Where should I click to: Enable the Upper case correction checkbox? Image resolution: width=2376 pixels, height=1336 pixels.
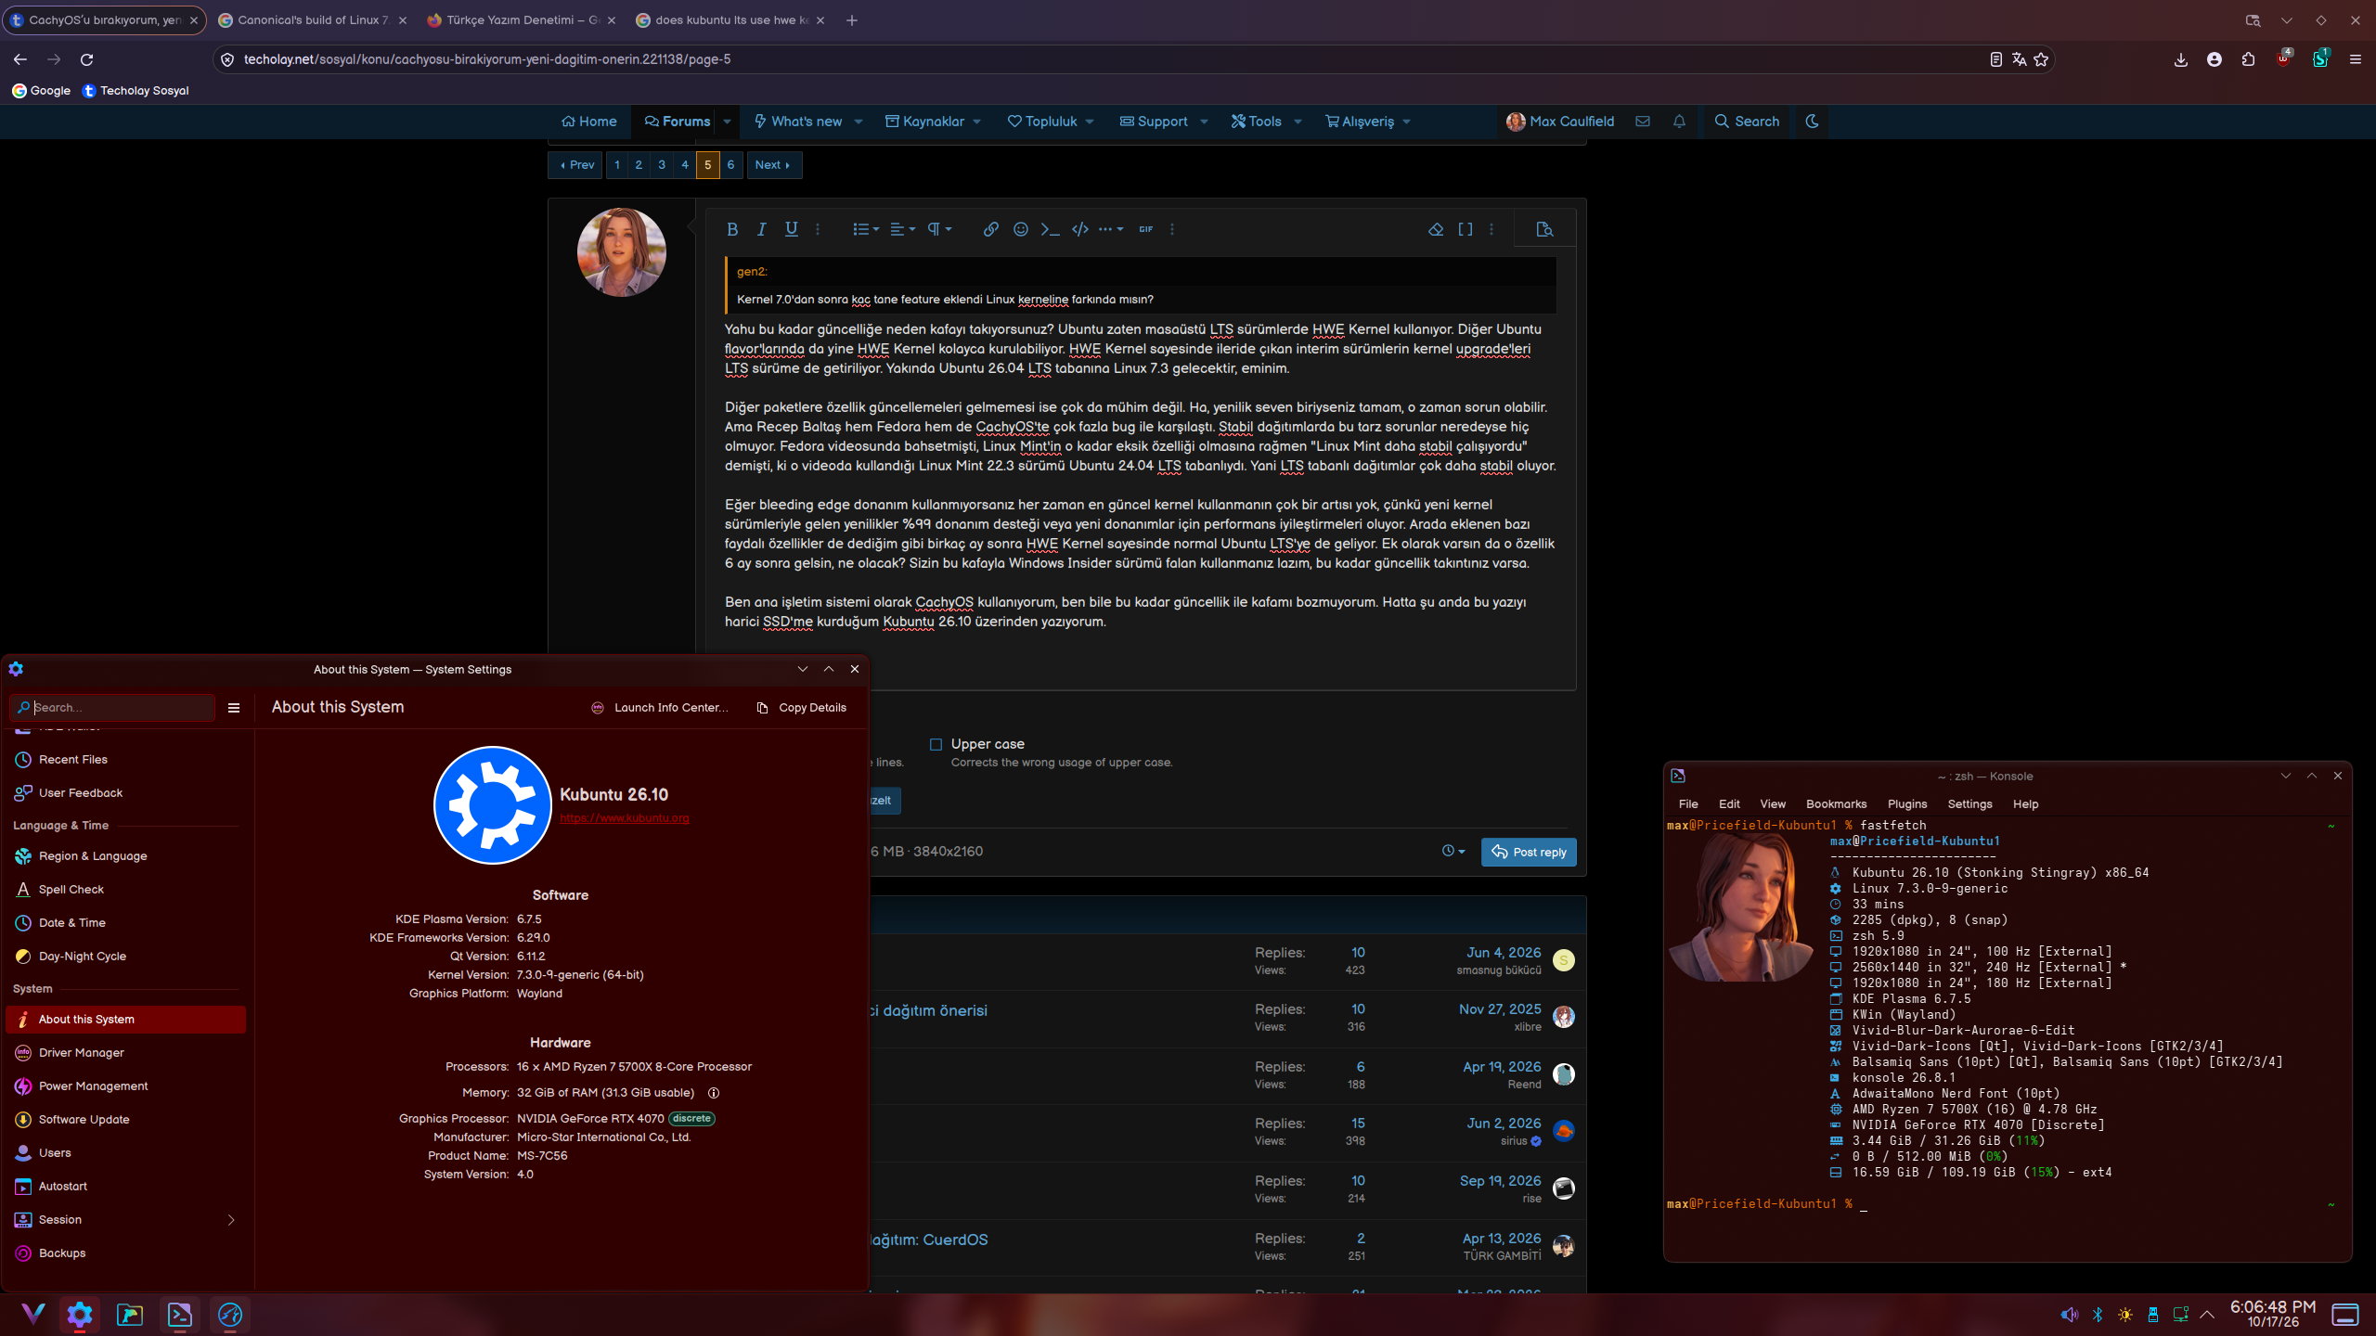[936, 744]
